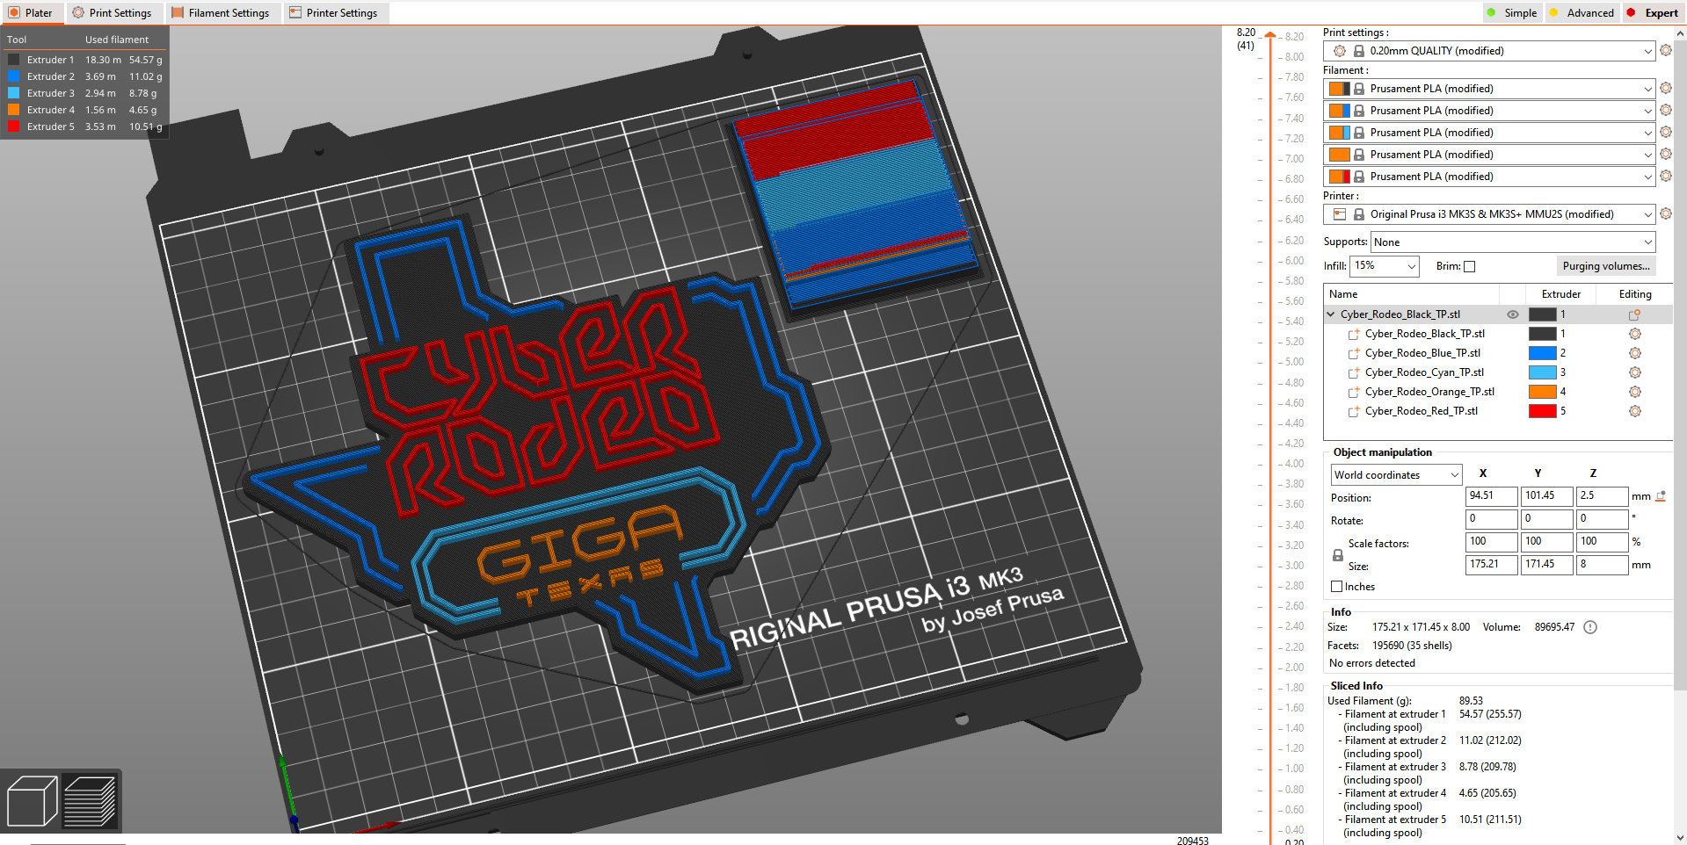This screenshot has height=845, width=1687.
Task: Click the blue color swatch for Cyber_Rodeo_Blue_TP.stl
Action: coord(1542,353)
